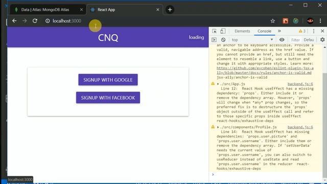Bookmark this page with the star icon
The image size is (327, 184).
pyautogui.click(x=272, y=21)
